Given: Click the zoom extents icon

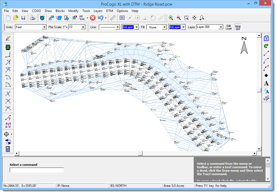Looking at the screenshot, I should pos(194,18).
